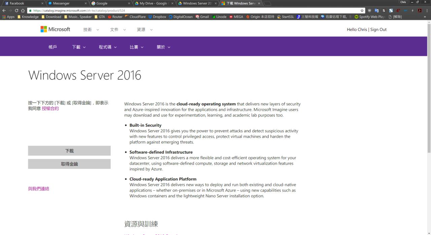Click the address bar URL
The image size is (431, 235).
pyautogui.click(x=79, y=10)
